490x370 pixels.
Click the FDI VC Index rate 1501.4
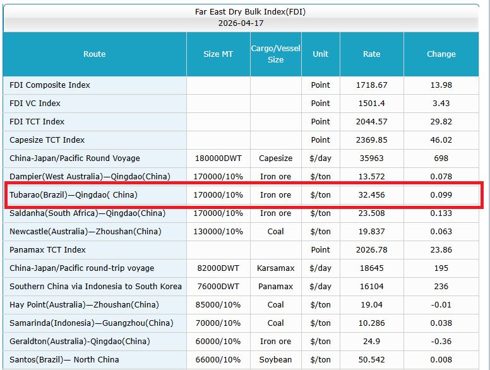[x=371, y=104]
